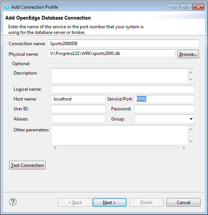
Task: Click into the Physical name field
Action: pos(112,53)
